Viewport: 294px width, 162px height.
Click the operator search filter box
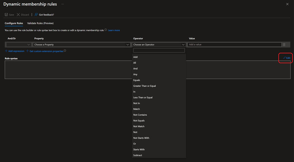point(159,50)
